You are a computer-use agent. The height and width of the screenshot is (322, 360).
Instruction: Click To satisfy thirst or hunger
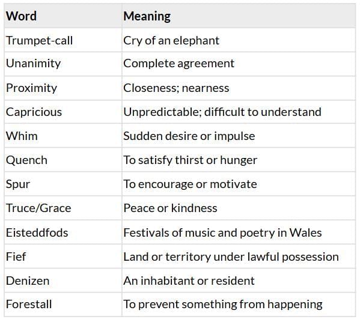pyautogui.click(x=191, y=160)
